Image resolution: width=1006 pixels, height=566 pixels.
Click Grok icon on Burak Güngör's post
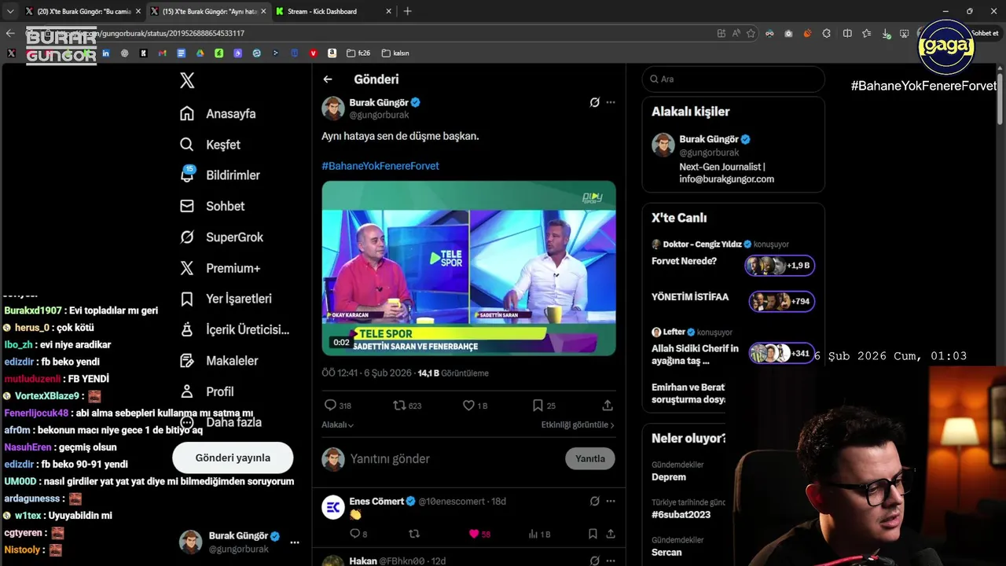point(595,102)
